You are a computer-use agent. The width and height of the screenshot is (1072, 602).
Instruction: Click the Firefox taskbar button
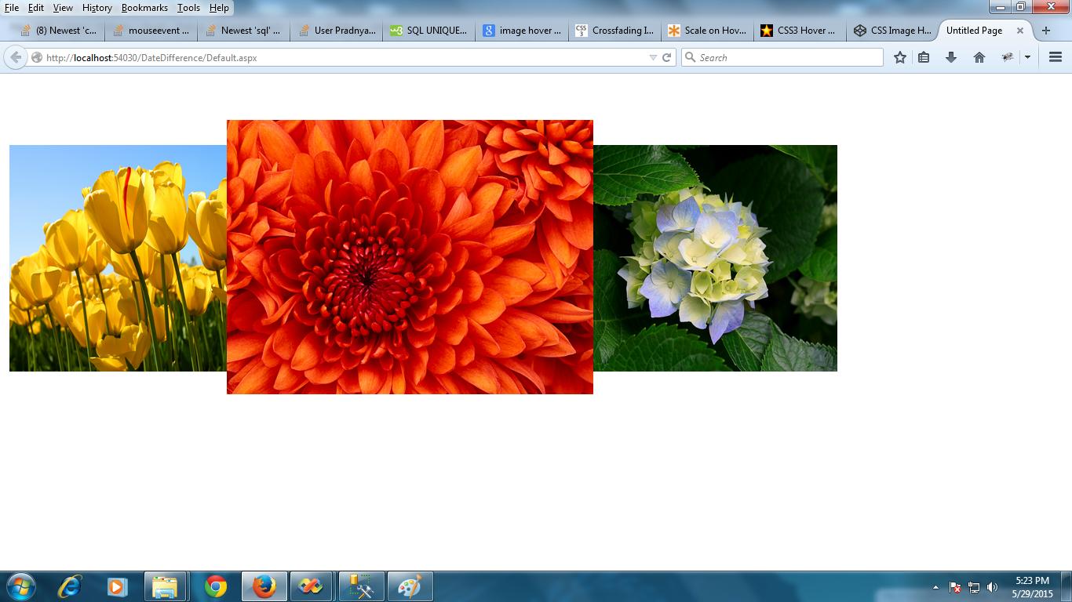(264, 586)
